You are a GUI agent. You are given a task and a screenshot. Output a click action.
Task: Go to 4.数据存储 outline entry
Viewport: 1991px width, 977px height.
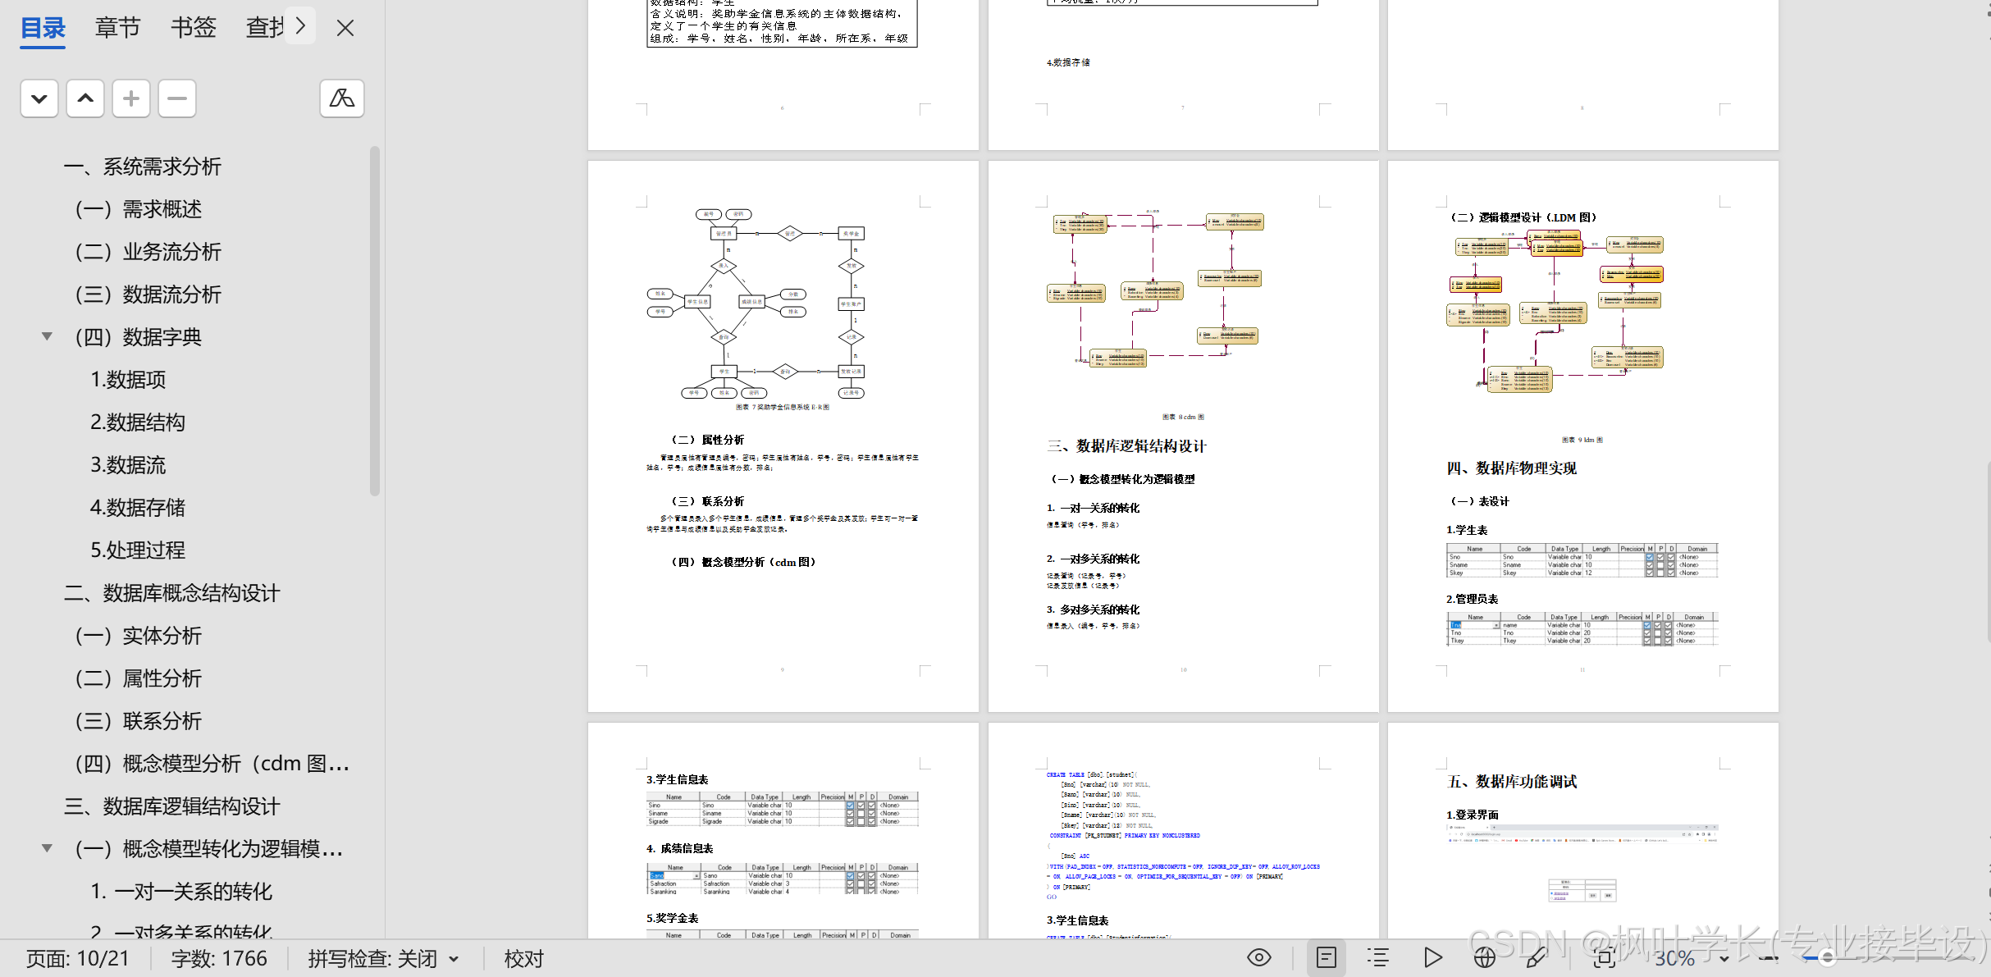138,508
